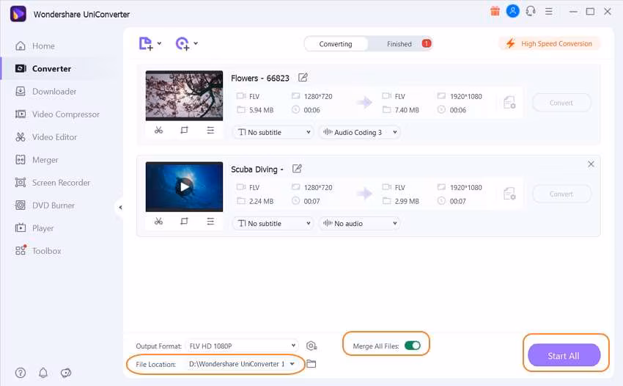Viewport: 623px width, 386px height.
Task: Open the user account profile icon
Action: [512, 11]
